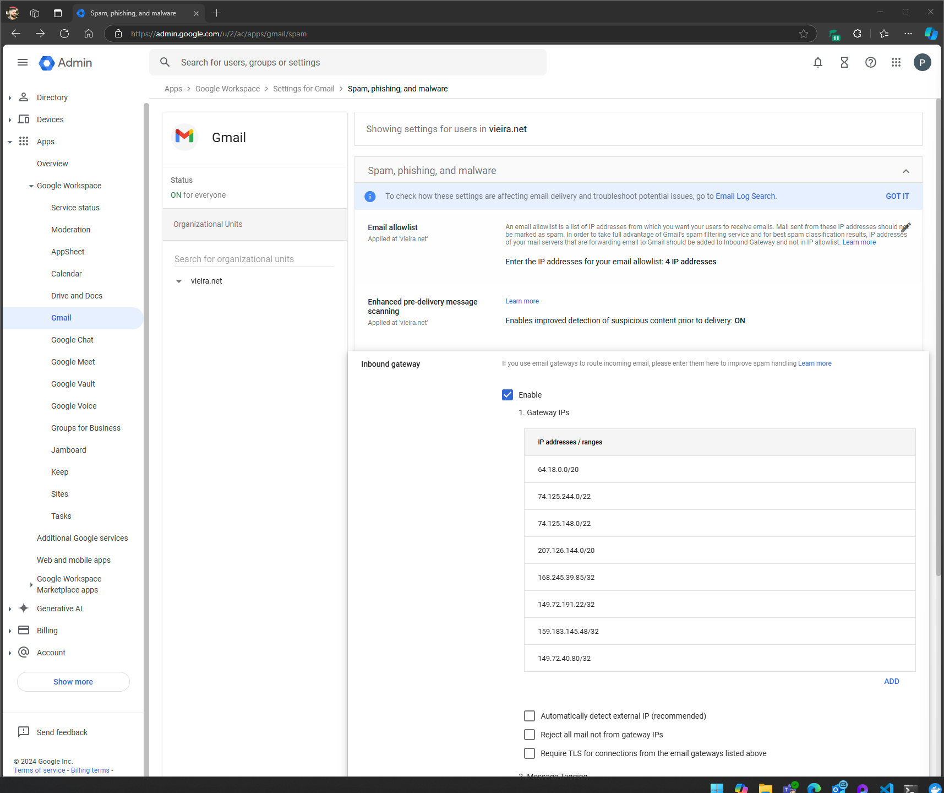Expand the Devices section
This screenshot has width=944, height=793.
pos(10,120)
